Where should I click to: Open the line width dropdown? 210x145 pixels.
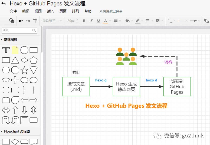tap(149, 21)
